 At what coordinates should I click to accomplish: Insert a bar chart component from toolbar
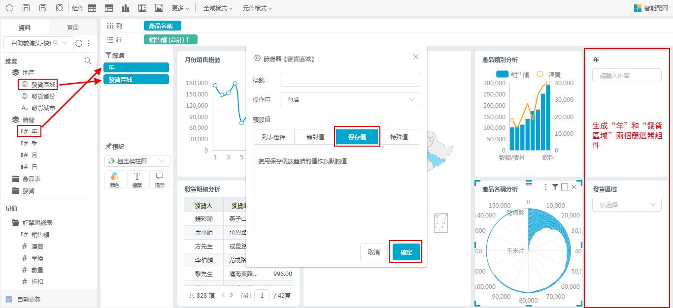click(x=126, y=8)
